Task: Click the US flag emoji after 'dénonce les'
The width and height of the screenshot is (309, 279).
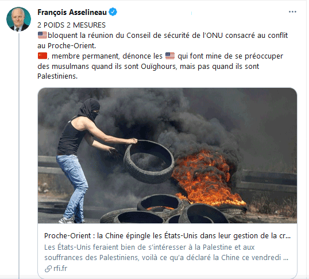Action: click(170, 56)
